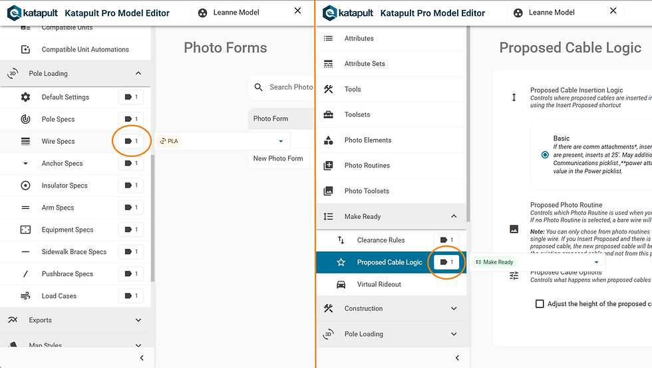Expand Pole Loading section in right panel
Viewport: 652px width, 368px height.
point(454,334)
